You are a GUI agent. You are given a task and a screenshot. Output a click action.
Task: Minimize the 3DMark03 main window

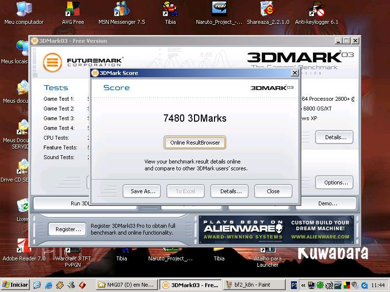click(338, 41)
